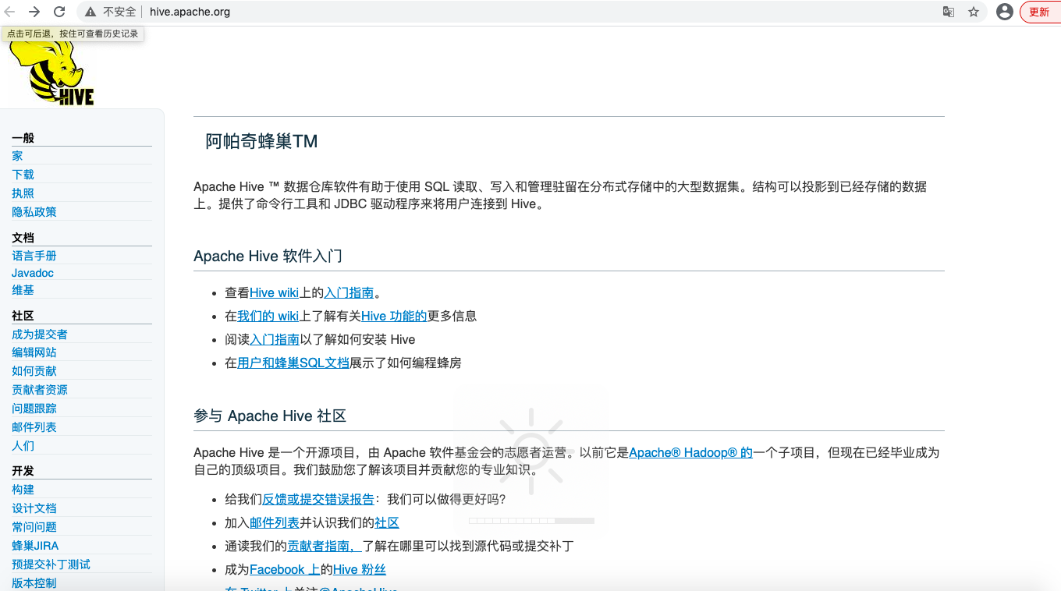Open the 语言手册 link under 文档
1061x591 pixels.
point(34,255)
